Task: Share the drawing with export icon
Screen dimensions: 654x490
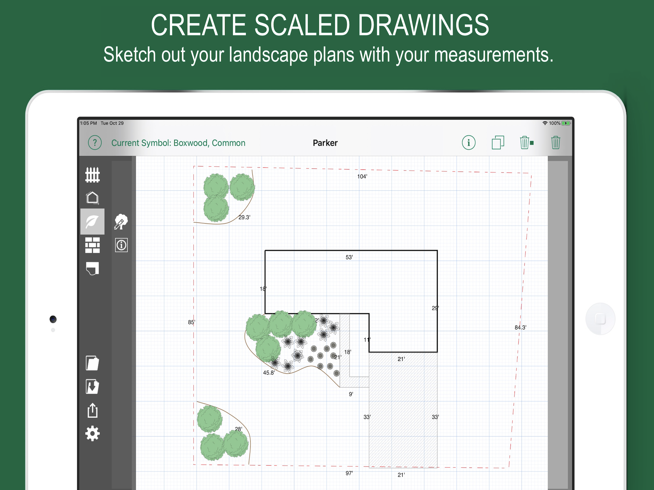Action: click(93, 410)
